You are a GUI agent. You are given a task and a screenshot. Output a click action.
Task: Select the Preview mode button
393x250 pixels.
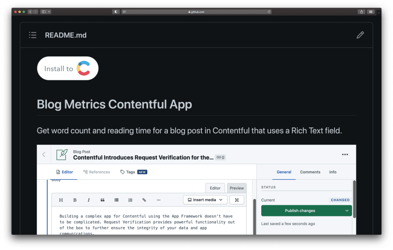tap(237, 188)
